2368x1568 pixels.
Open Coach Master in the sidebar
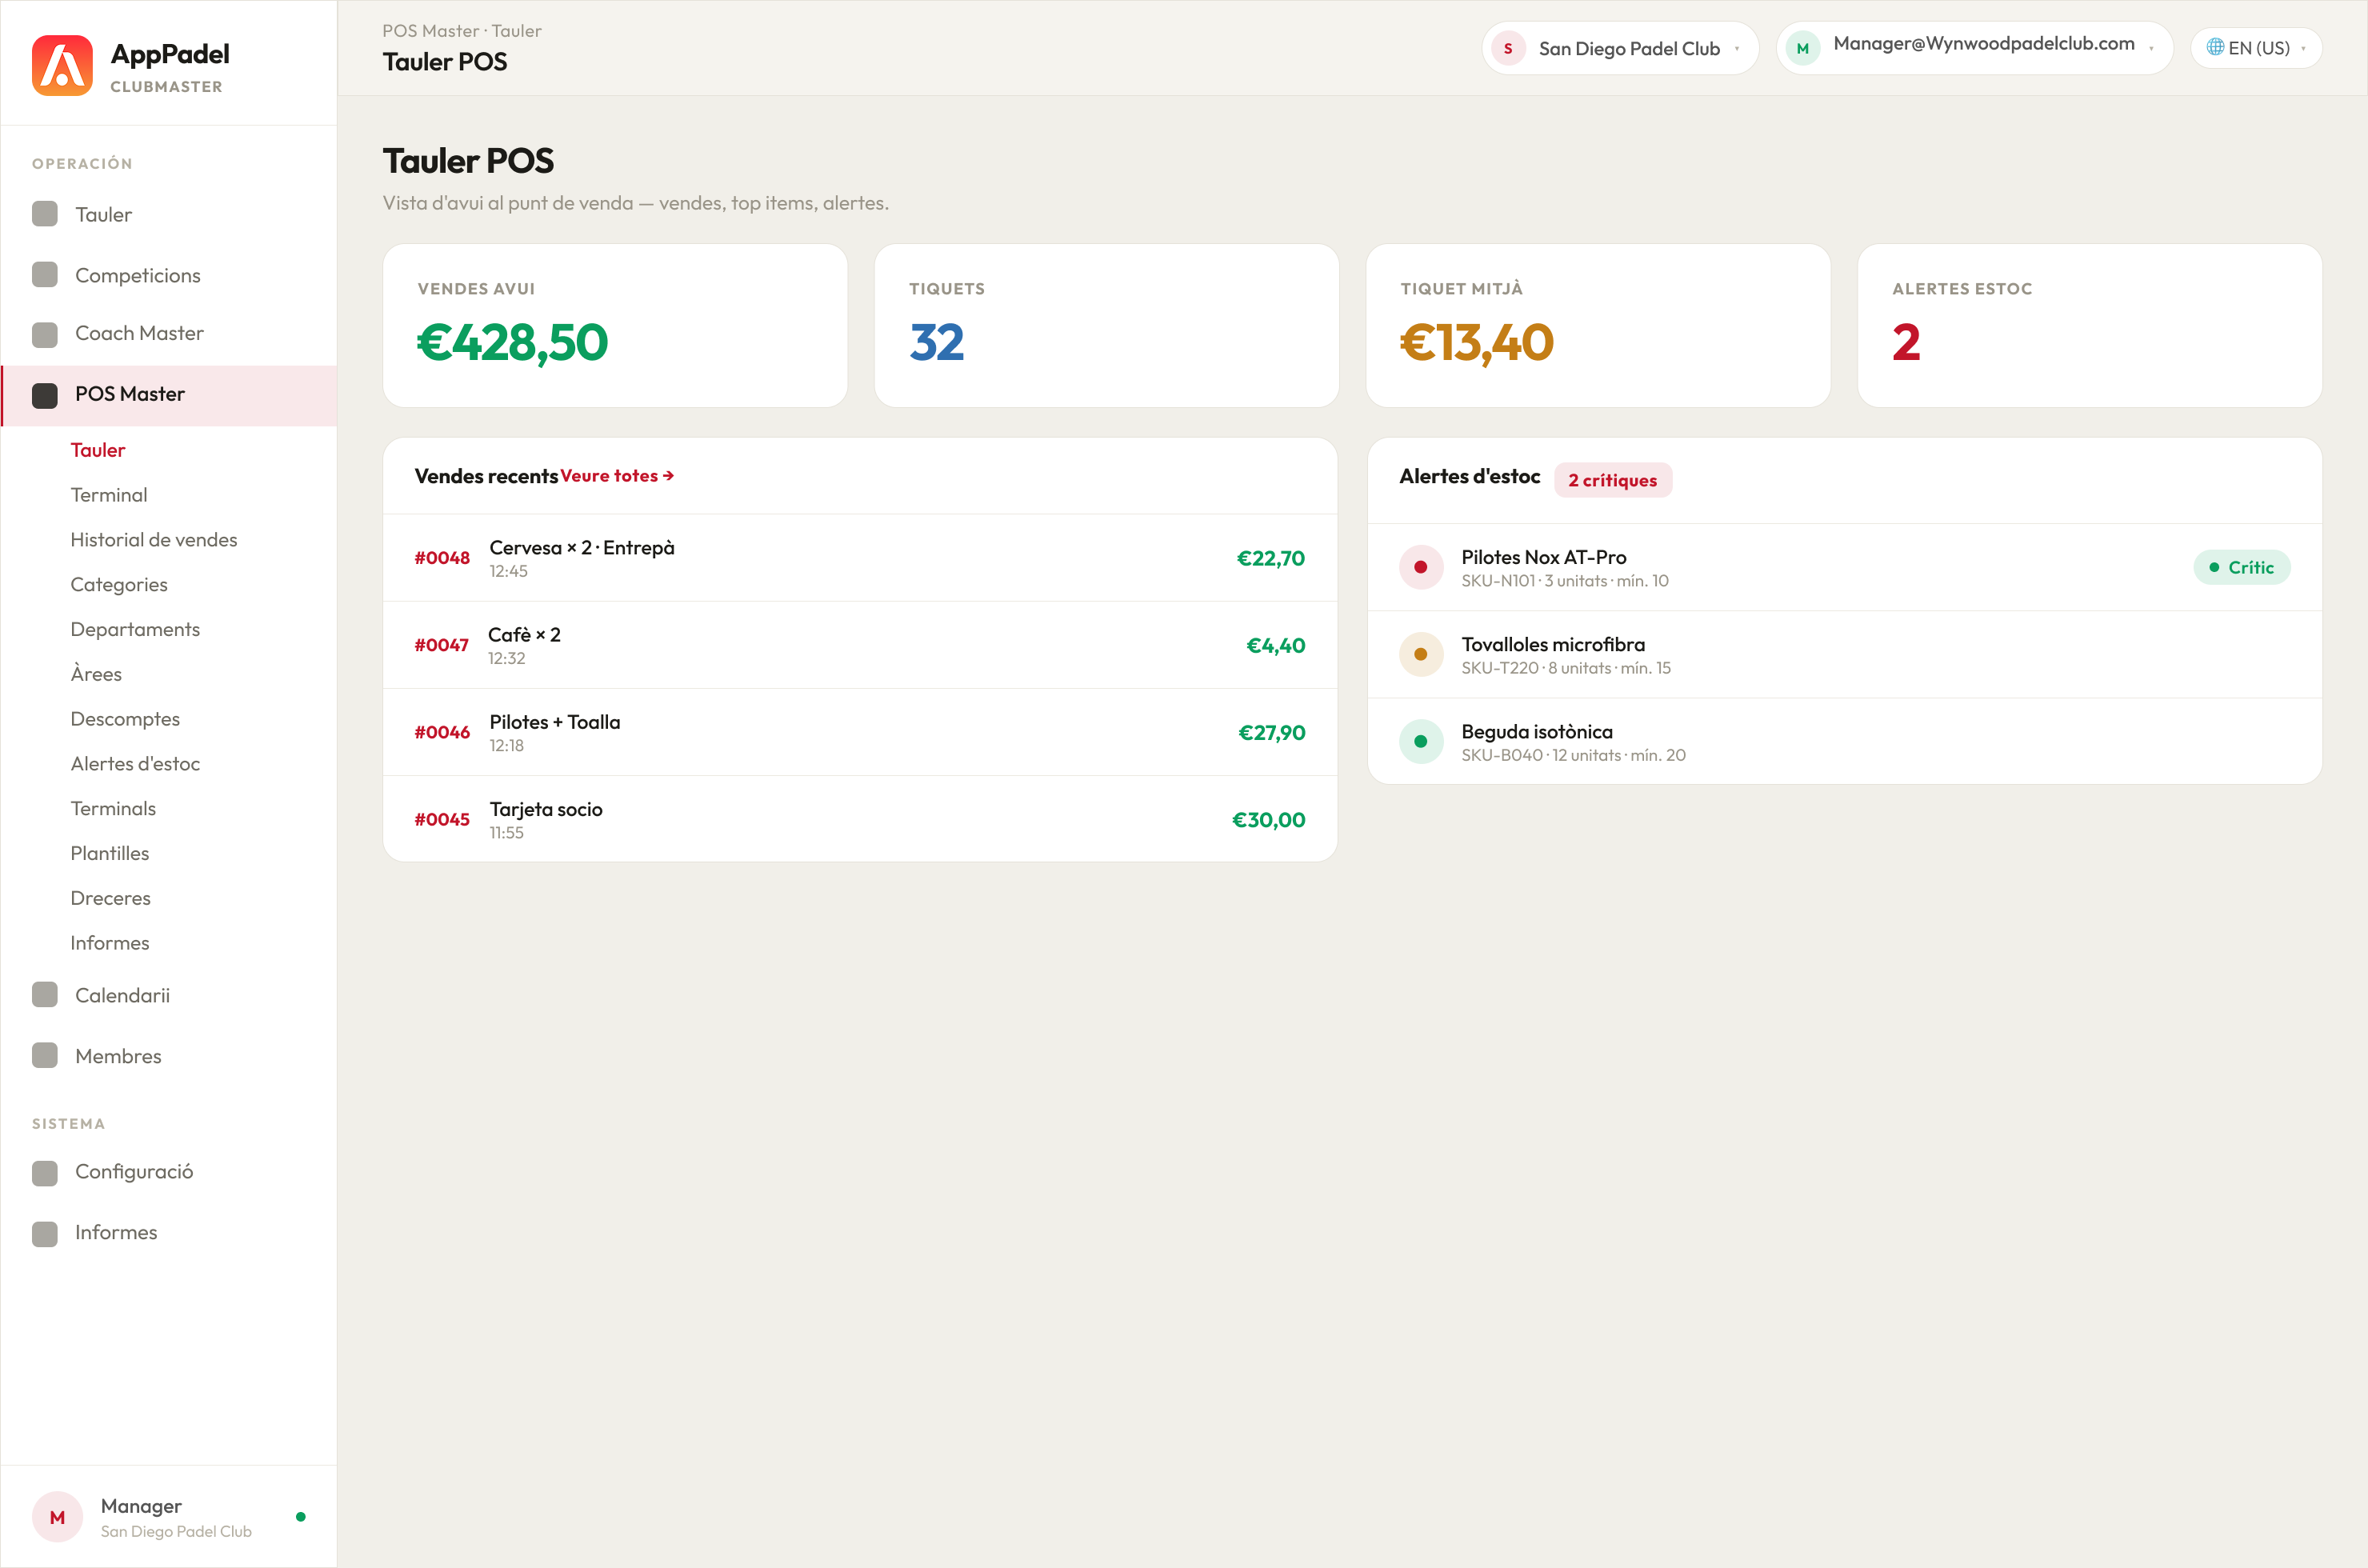coord(168,334)
